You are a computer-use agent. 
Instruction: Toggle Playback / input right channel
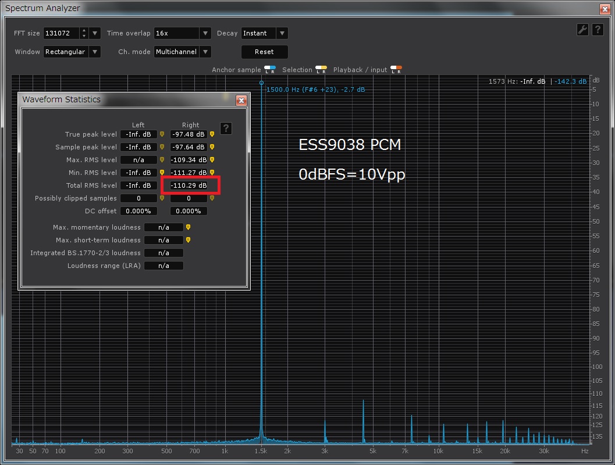tap(399, 70)
